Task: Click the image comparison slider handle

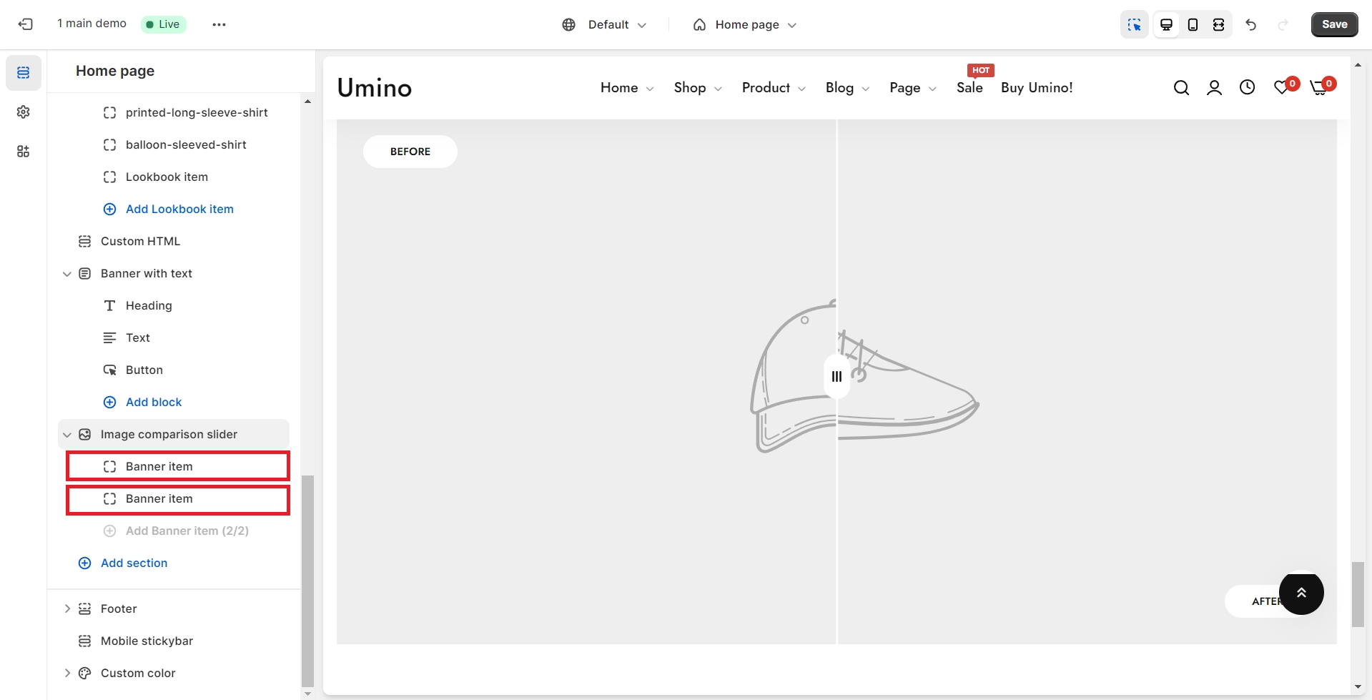Action: 836,377
